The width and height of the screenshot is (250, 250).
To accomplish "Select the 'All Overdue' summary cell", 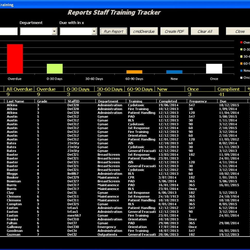I will (x=19, y=89).
